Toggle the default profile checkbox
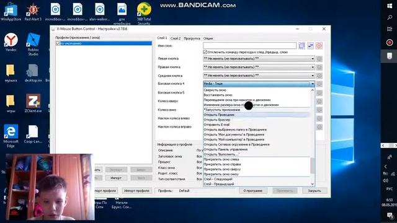This screenshot has height=223, width=397. click(x=58, y=43)
